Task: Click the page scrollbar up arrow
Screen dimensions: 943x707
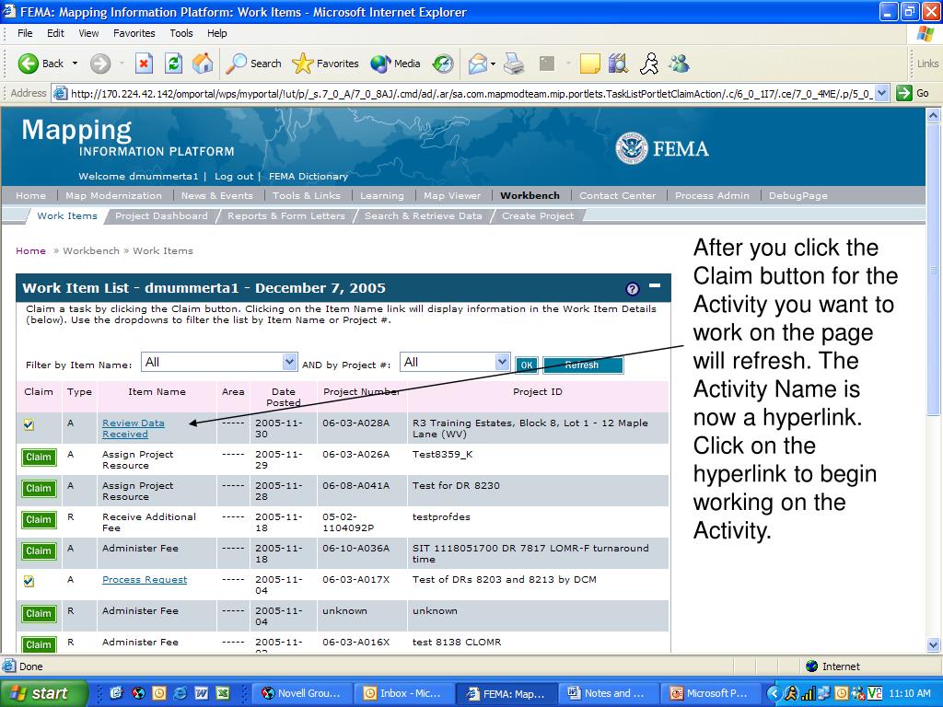Action: (934, 115)
